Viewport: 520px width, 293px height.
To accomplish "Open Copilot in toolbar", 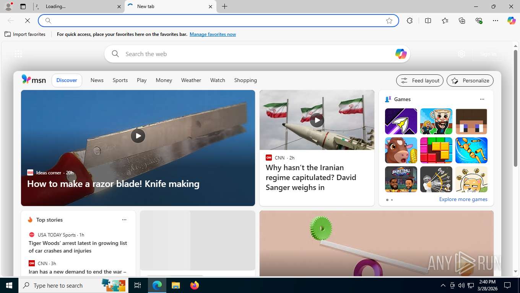I will point(512,21).
